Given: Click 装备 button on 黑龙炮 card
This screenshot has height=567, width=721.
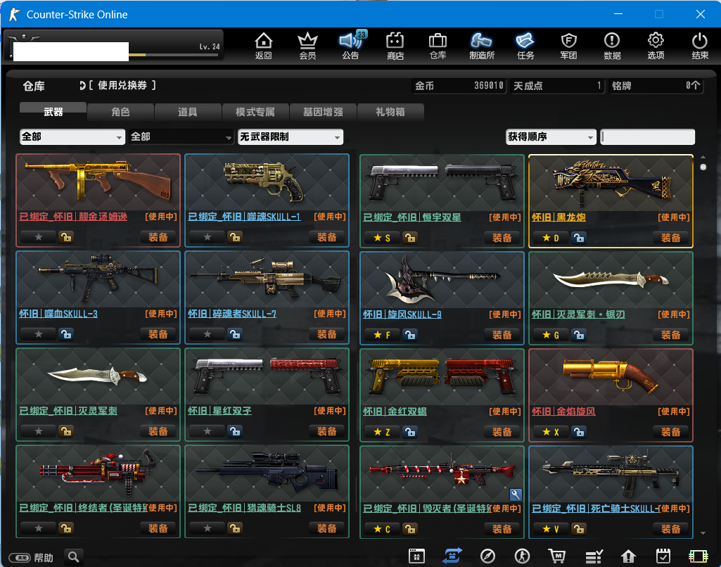Looking at the screenshot, I should coord(670,238).
